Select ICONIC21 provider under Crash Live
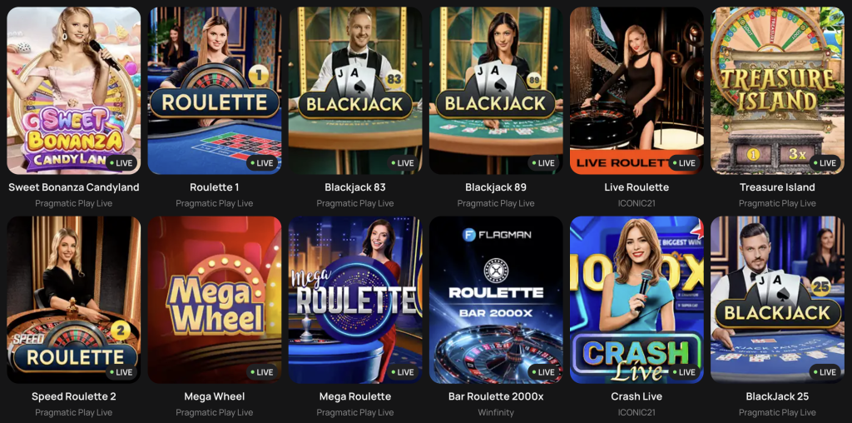 (x=637, y=413)
